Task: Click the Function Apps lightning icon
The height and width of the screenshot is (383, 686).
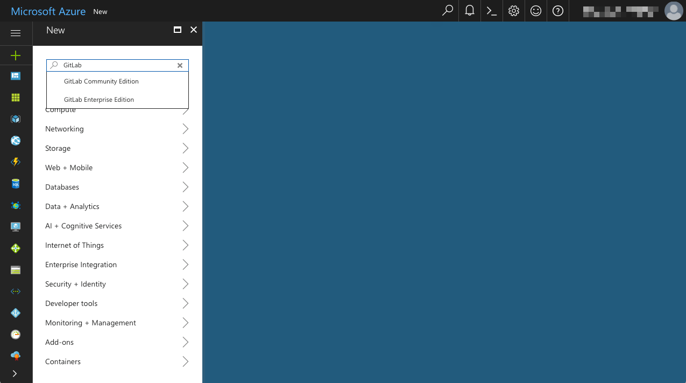Action: pos(16,162)
